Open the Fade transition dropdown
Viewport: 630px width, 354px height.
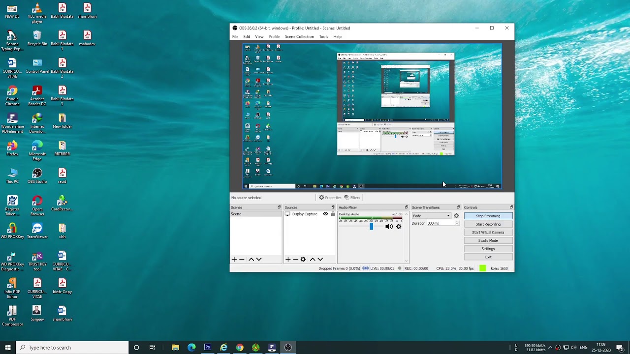(x=431, y=216)
